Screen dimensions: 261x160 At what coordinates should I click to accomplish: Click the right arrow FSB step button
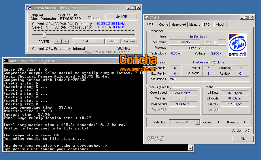click(x=65, y=41)
